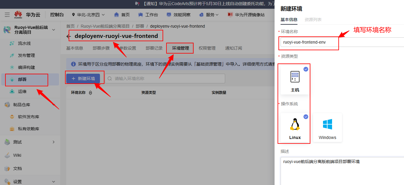Click the sort icon beside 环境名称
The height and width of the screenshot is (185, 404).
(x=90, y=93)
